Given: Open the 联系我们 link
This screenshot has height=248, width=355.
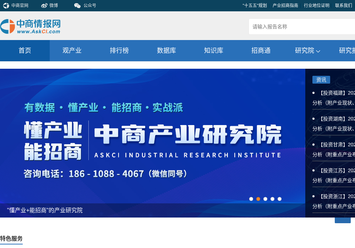Looking at the screenshot, I should click(x=343, y=5).
